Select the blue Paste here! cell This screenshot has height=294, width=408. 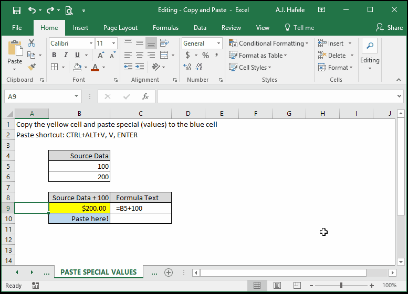pyautogui.click(x=79, y=219)
